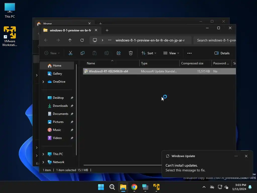This screenshot has height=193, width=257.
Task: Add a new File Explorer tab
Action: (x=107, y=30)
